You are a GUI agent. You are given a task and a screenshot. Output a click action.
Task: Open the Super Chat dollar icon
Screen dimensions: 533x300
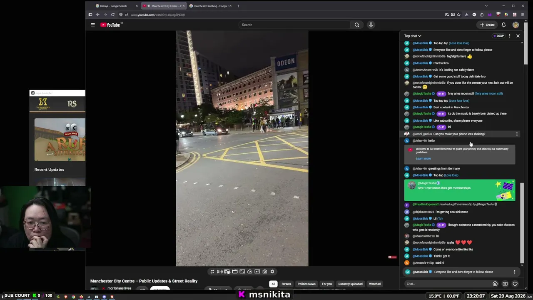pos(505,284)
